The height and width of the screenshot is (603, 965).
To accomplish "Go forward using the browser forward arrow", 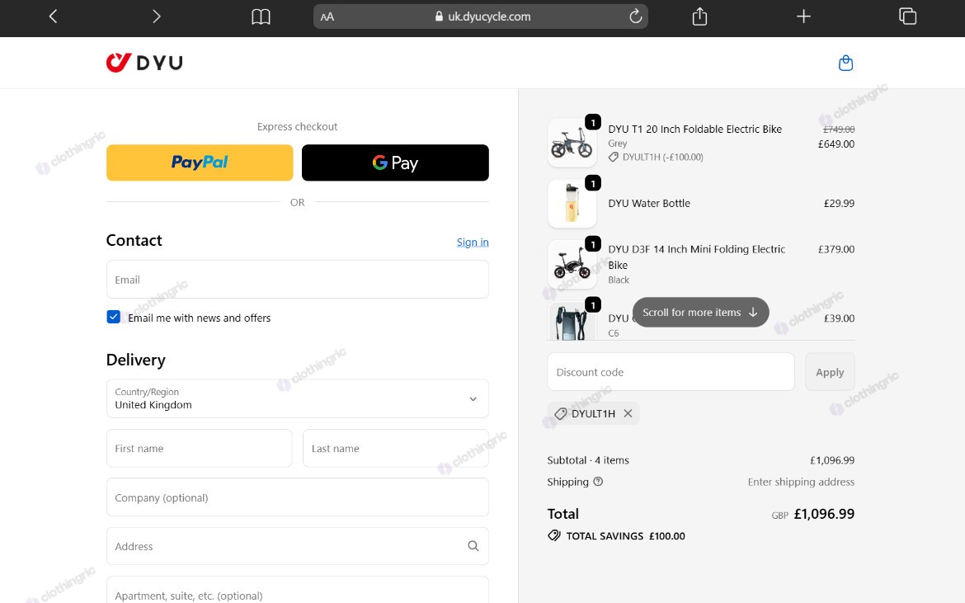I will click(x=157, y=16).
